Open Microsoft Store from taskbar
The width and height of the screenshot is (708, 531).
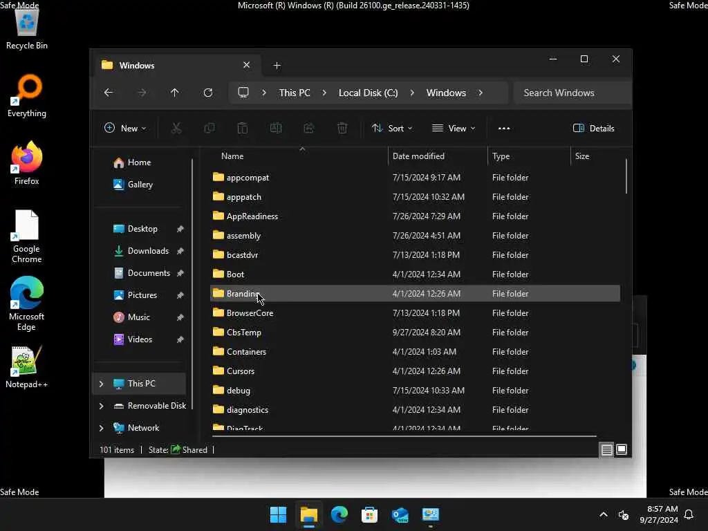point(369,514)
